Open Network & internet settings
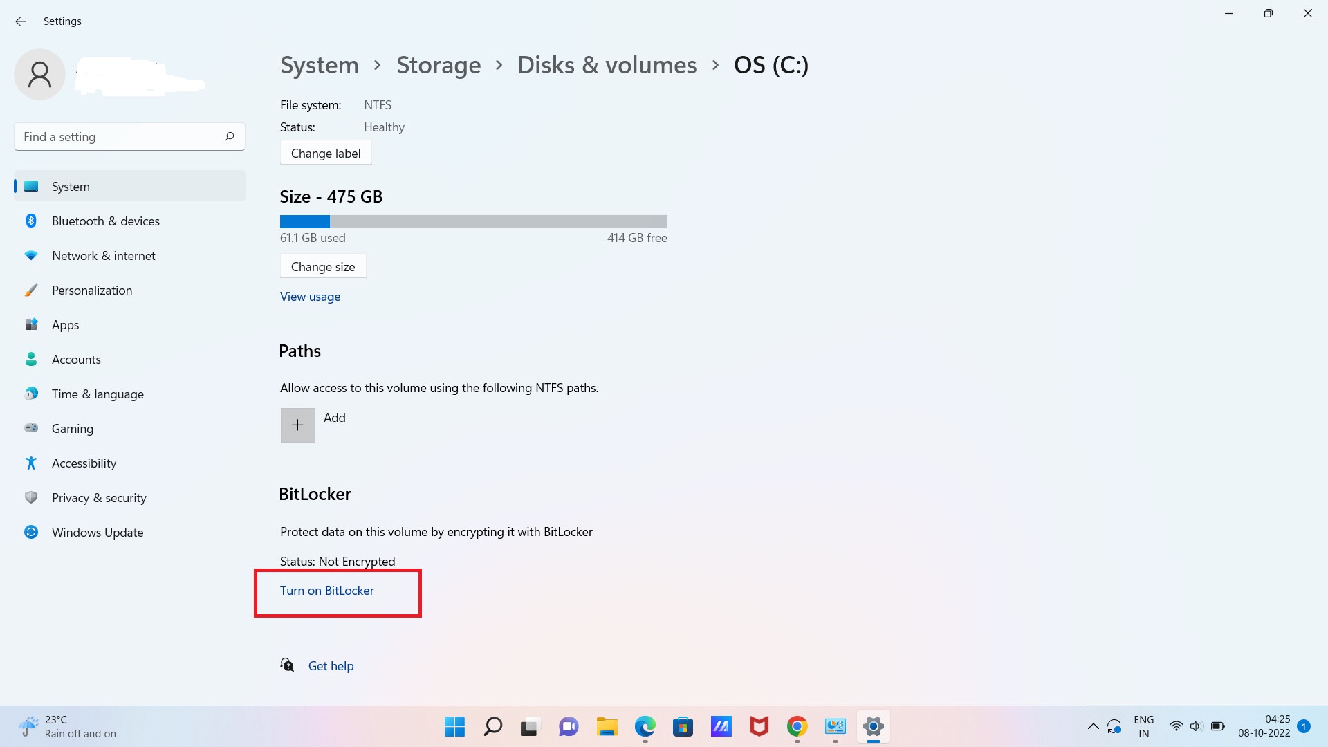Viewport: 1328px width, 747px height. (x=103, y=255)
